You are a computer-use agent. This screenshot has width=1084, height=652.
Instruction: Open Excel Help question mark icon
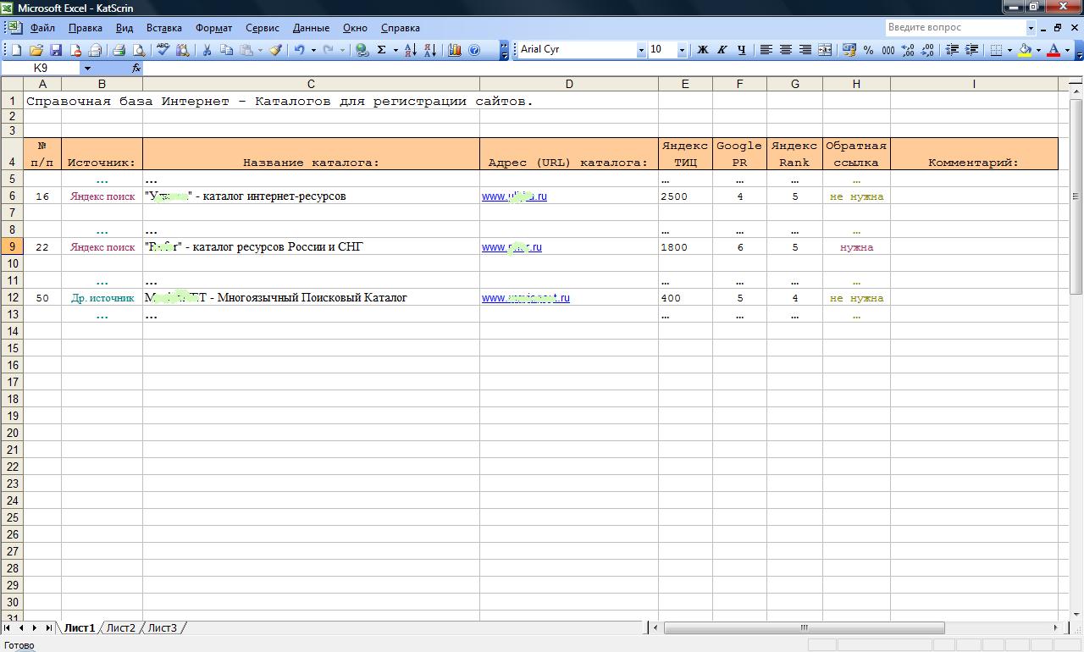(x=474, y=50)
